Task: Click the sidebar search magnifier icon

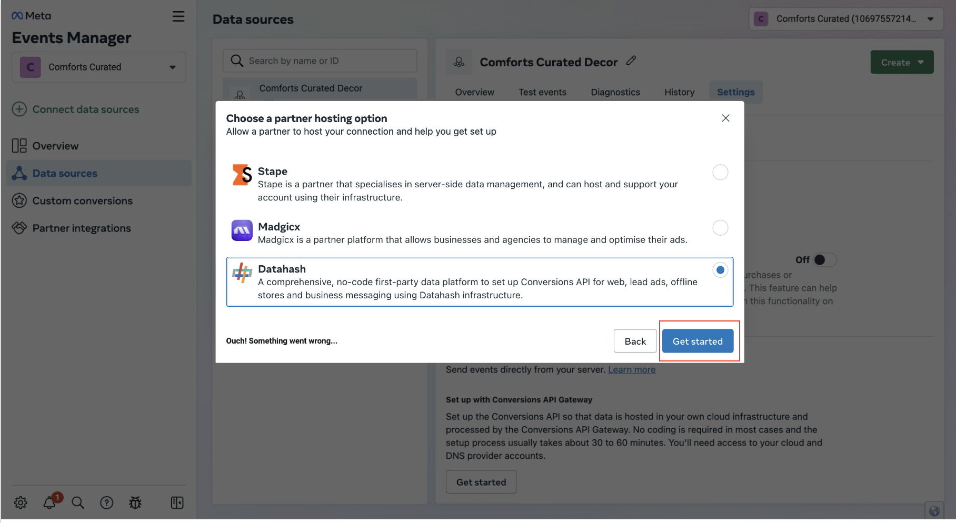Action: coord(78,502)
